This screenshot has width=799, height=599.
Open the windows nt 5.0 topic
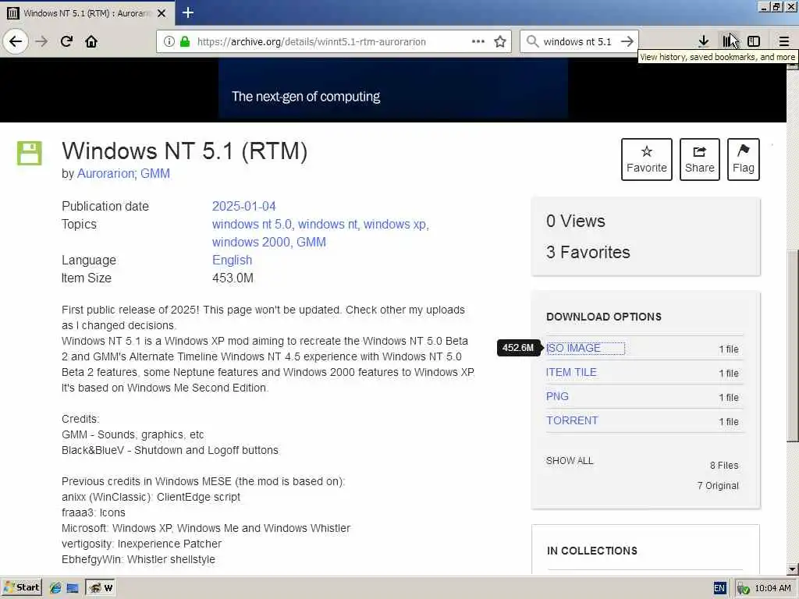(252, 224)
